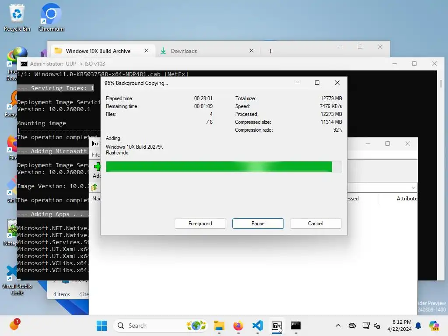Click the Remaining time value 00:01:09

click(203, 106)
